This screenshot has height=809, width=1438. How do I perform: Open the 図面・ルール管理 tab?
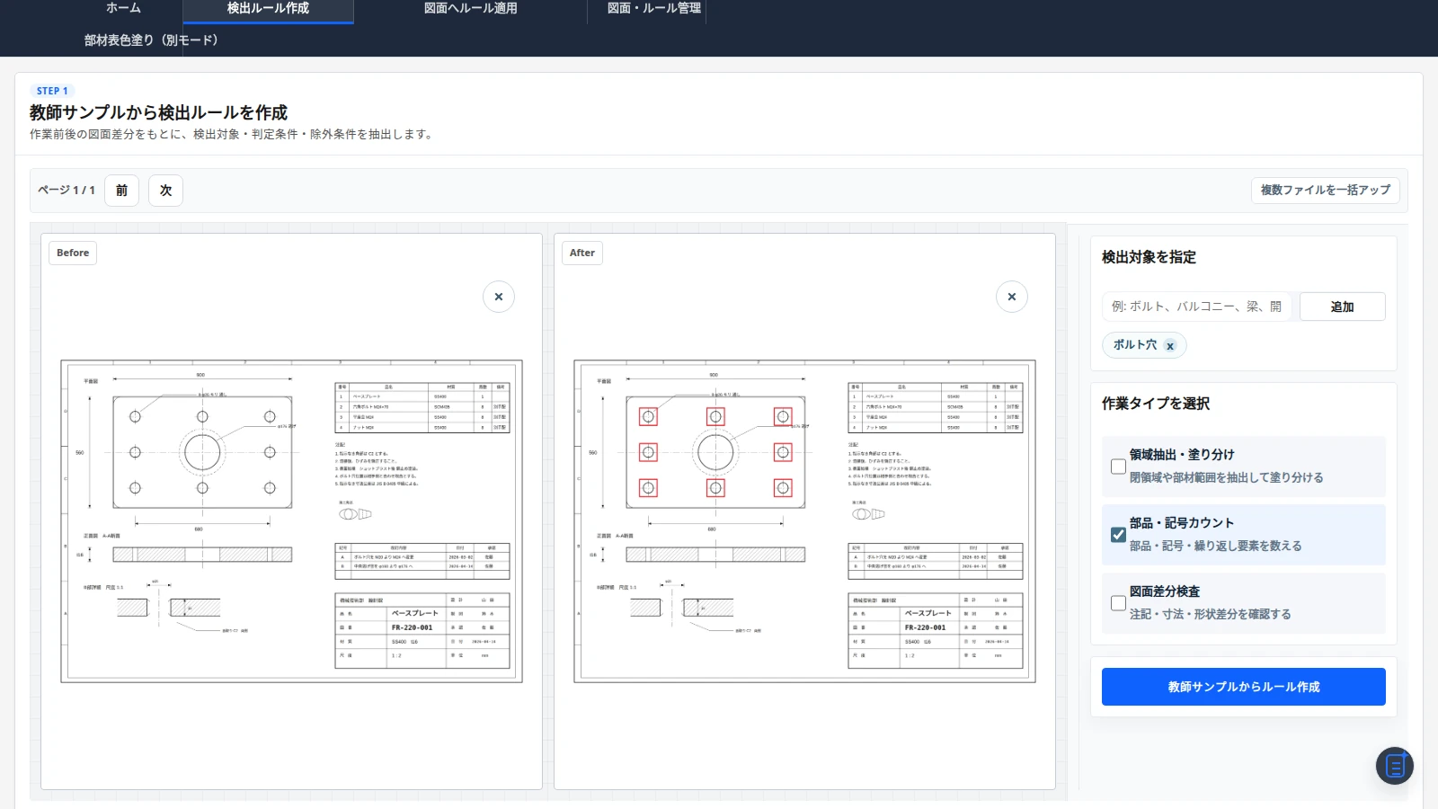(x=654, y=9)
